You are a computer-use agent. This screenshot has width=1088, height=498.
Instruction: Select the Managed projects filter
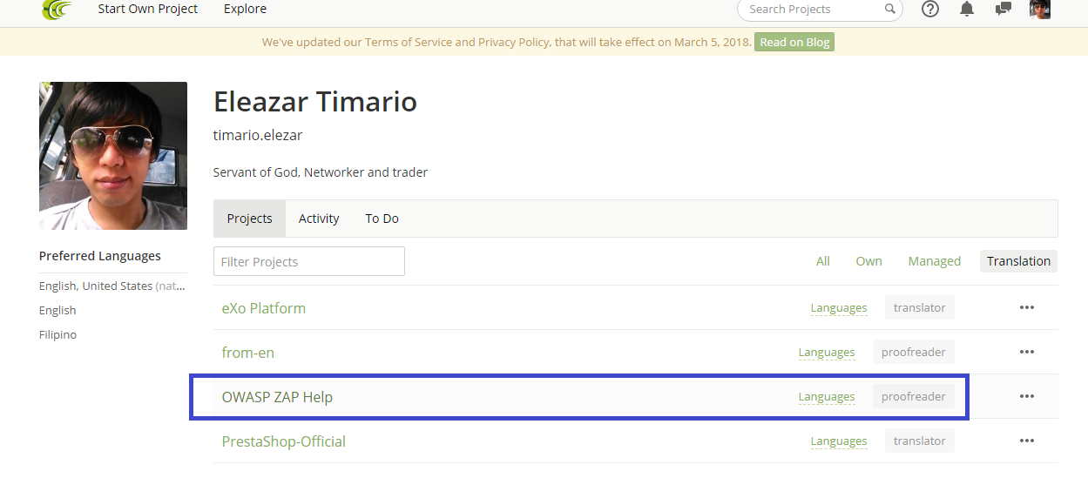pyautogui.click(x=934, y=261)
